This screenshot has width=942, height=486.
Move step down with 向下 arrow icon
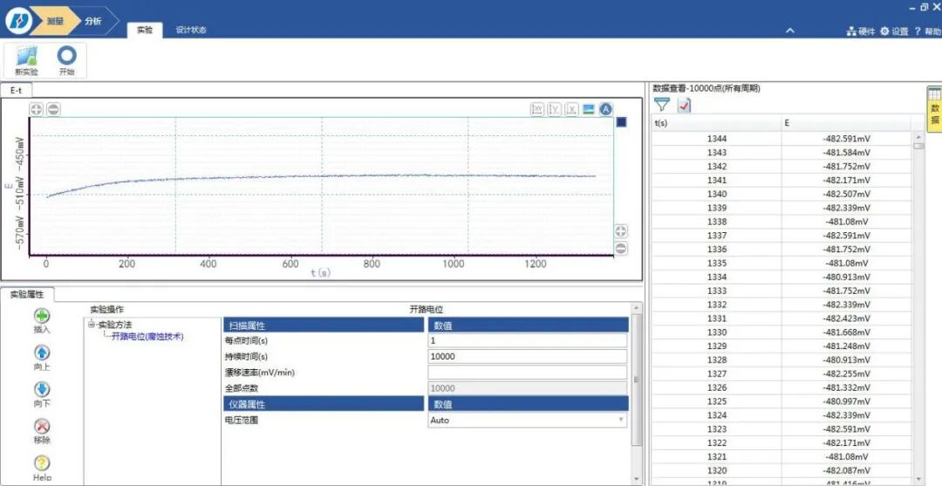[x=42, y=389]
